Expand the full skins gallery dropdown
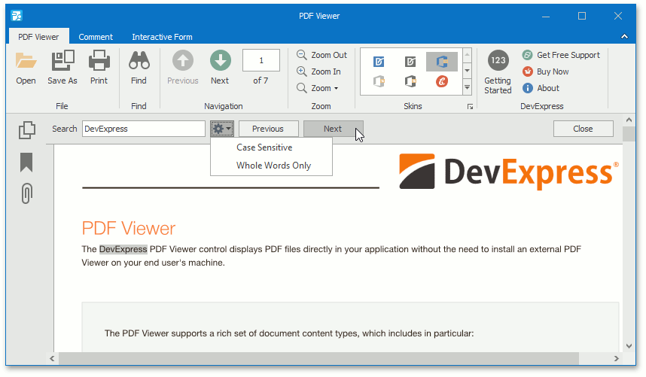This screenshot has height=377, width=646. [468, 87]
